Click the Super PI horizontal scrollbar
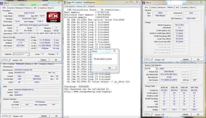206x118 pixels. click(102, 117)
